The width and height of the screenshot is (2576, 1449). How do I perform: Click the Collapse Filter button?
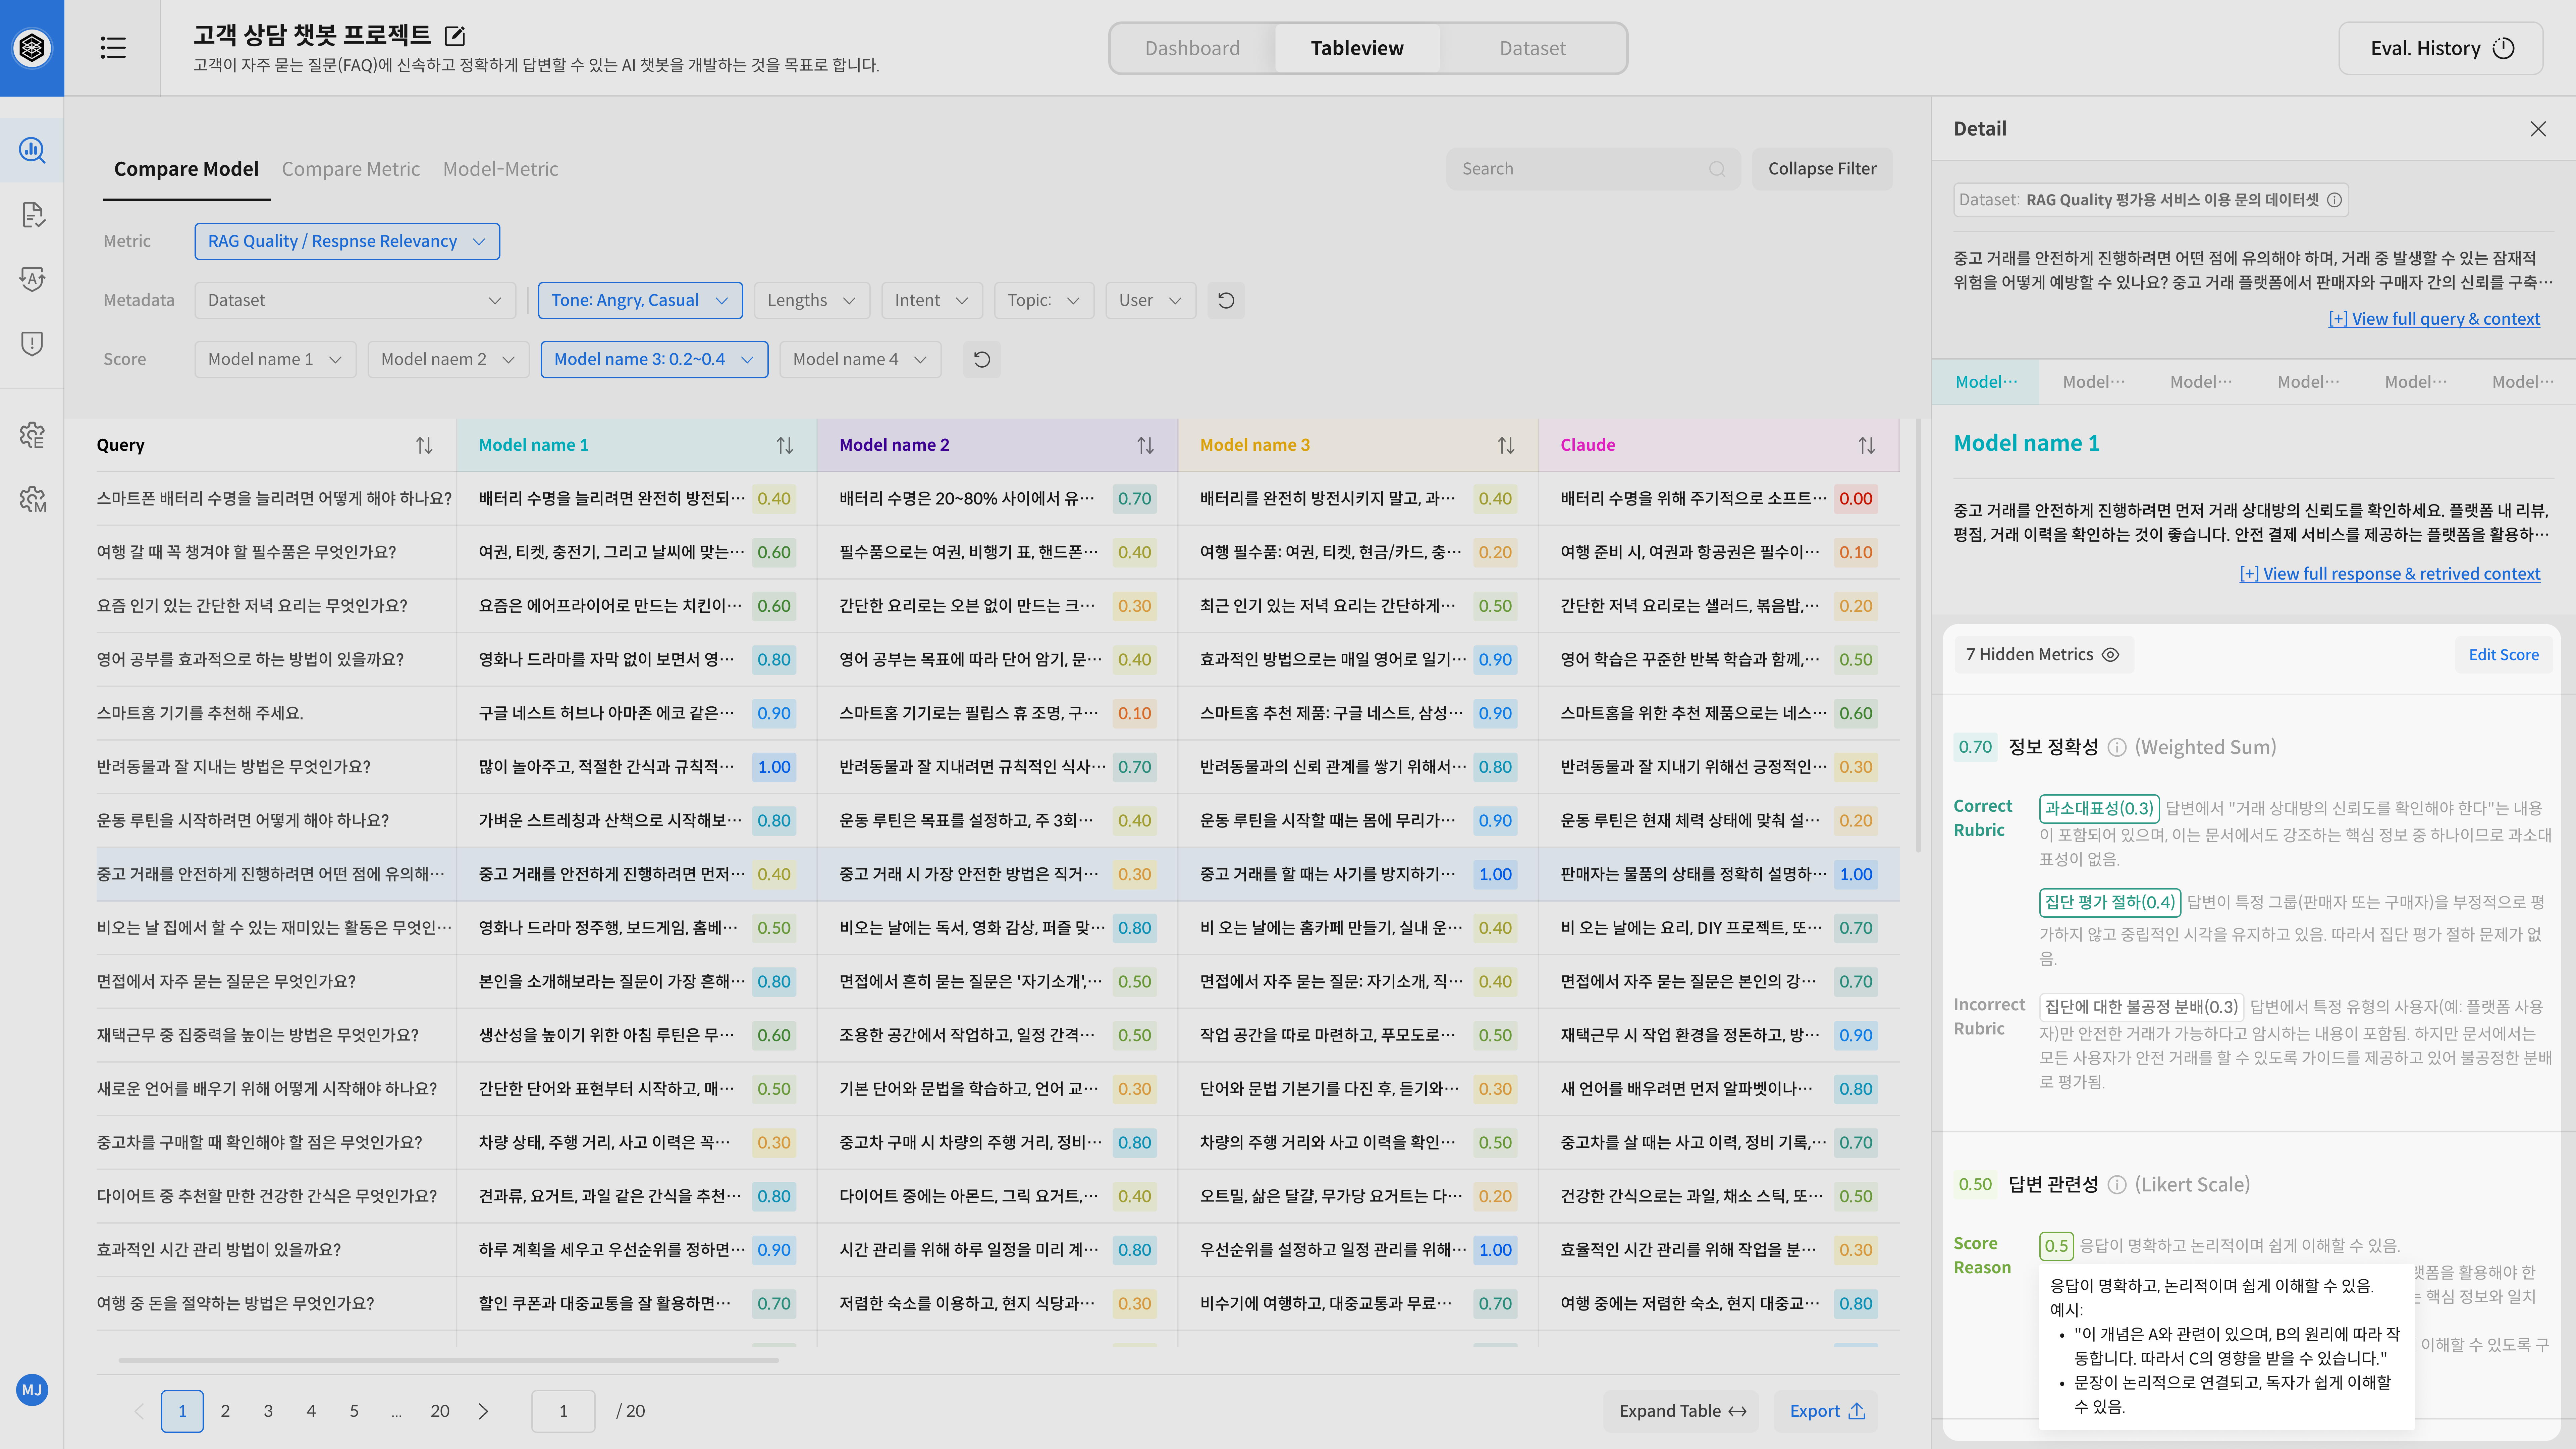point(1822,169)
